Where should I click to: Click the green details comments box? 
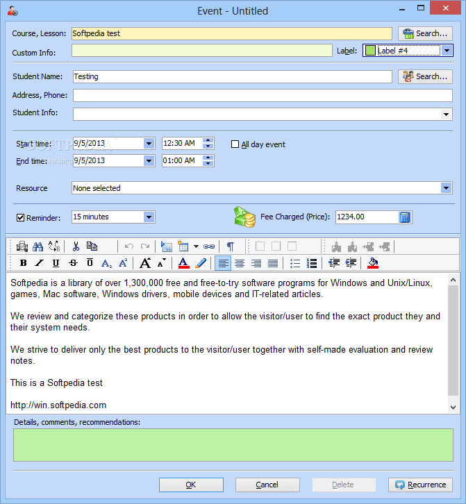click(x=233, y=445)
